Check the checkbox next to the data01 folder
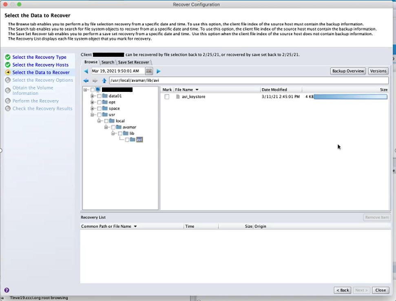 coord(100,97)
